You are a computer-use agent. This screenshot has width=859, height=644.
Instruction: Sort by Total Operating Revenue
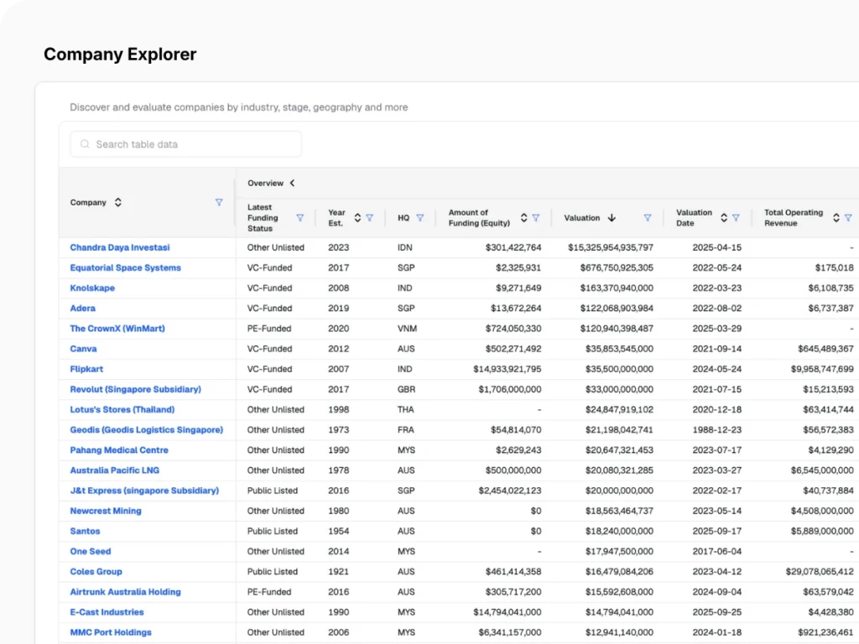point(836,218)
